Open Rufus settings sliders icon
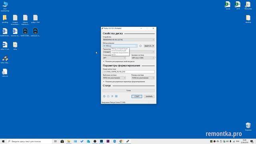 [112, 96]
